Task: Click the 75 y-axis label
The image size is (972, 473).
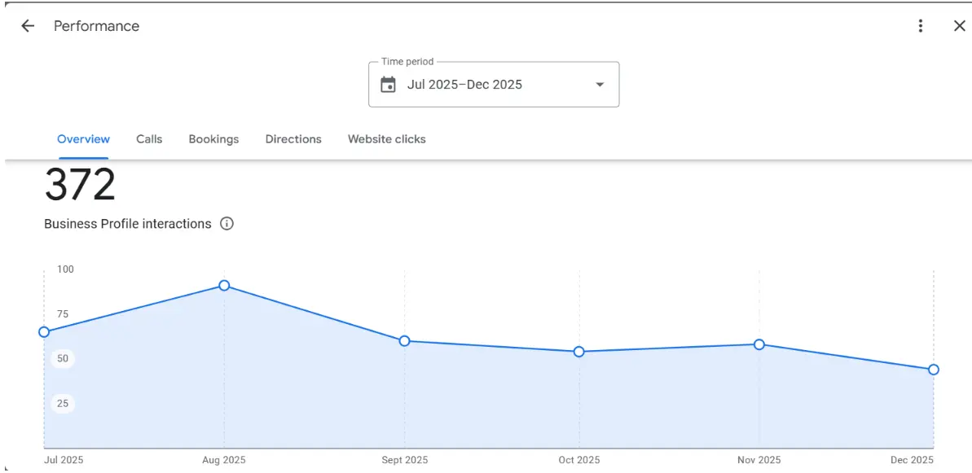Action: [x=63, y=314]
